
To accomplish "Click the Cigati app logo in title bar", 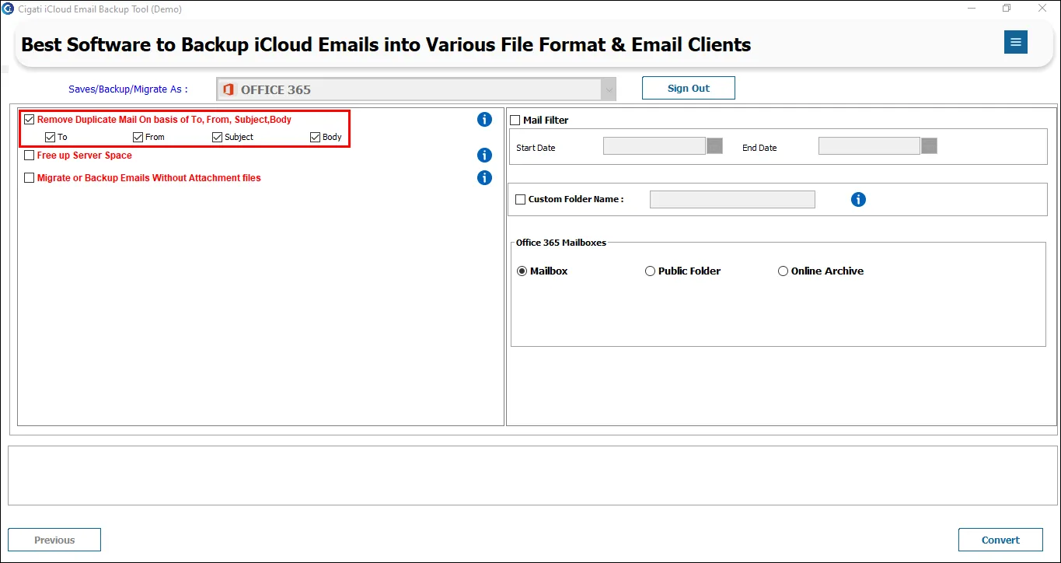I will click(8, 9).
